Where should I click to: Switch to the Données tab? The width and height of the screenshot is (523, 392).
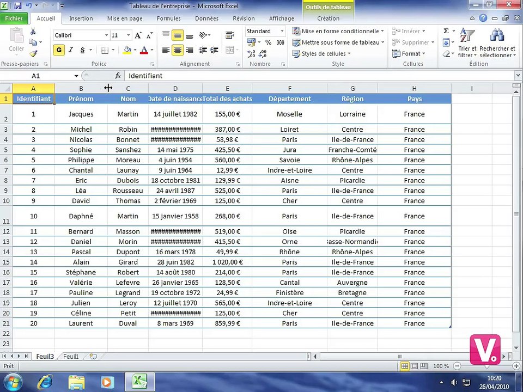point(207,19)
